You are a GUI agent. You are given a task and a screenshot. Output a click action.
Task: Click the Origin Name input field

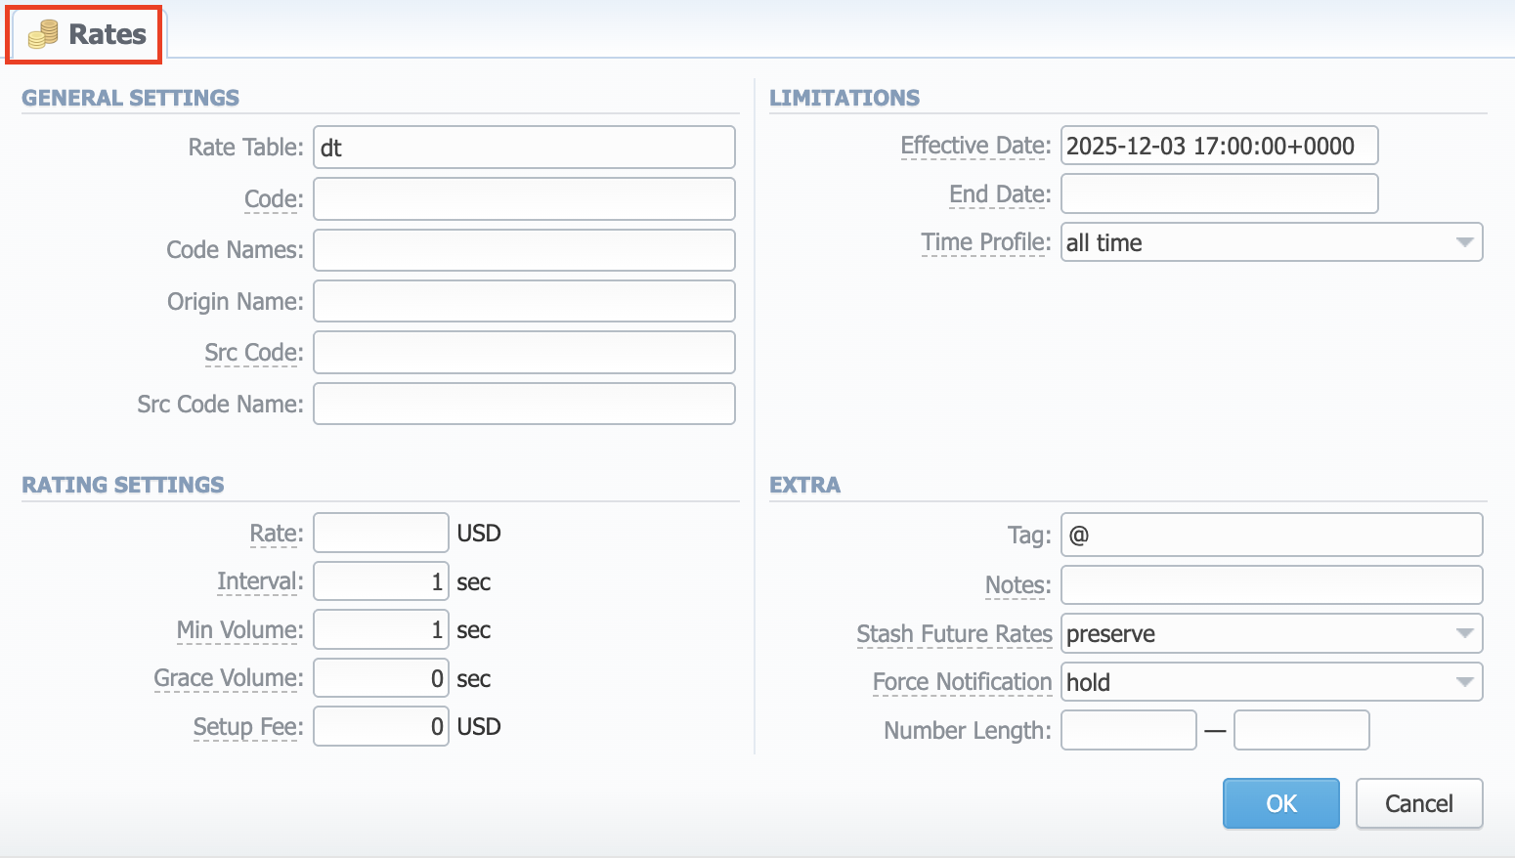pos(524,301)
